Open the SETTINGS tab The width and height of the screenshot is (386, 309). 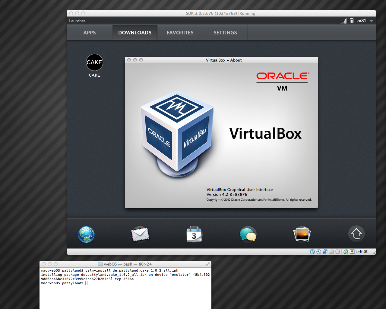coord(225,32)
